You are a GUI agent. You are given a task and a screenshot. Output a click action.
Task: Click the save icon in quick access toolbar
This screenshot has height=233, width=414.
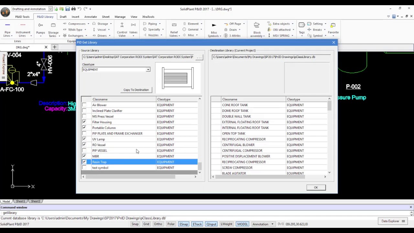(x=67, y=9)
